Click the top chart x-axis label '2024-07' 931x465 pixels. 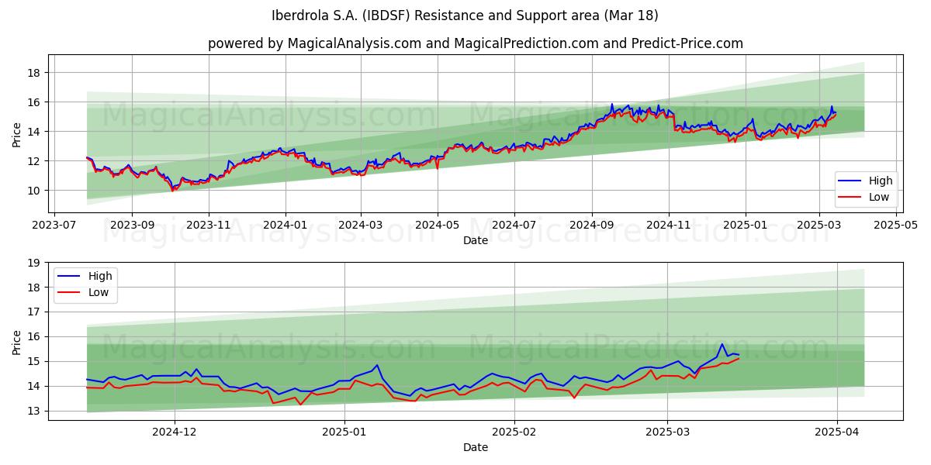514,226
